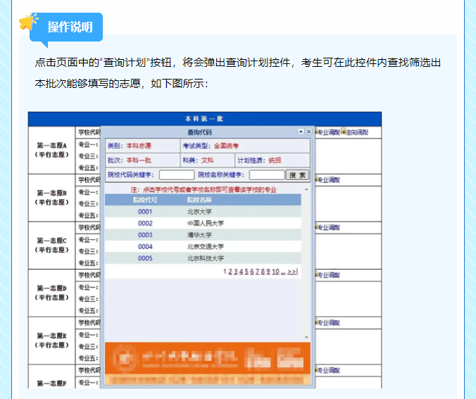Click the 专业调配 icon in 第一志愿C row

tap(316, 227)
